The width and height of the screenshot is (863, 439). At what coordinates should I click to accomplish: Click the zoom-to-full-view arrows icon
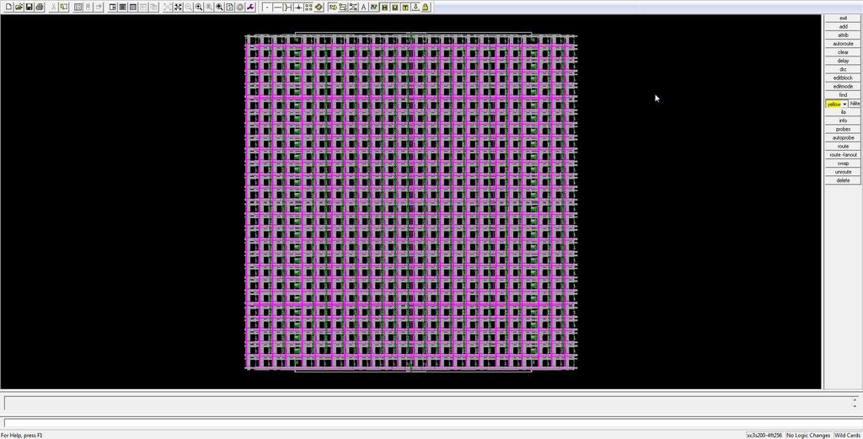pyautogui.click(x=178, y=7)
